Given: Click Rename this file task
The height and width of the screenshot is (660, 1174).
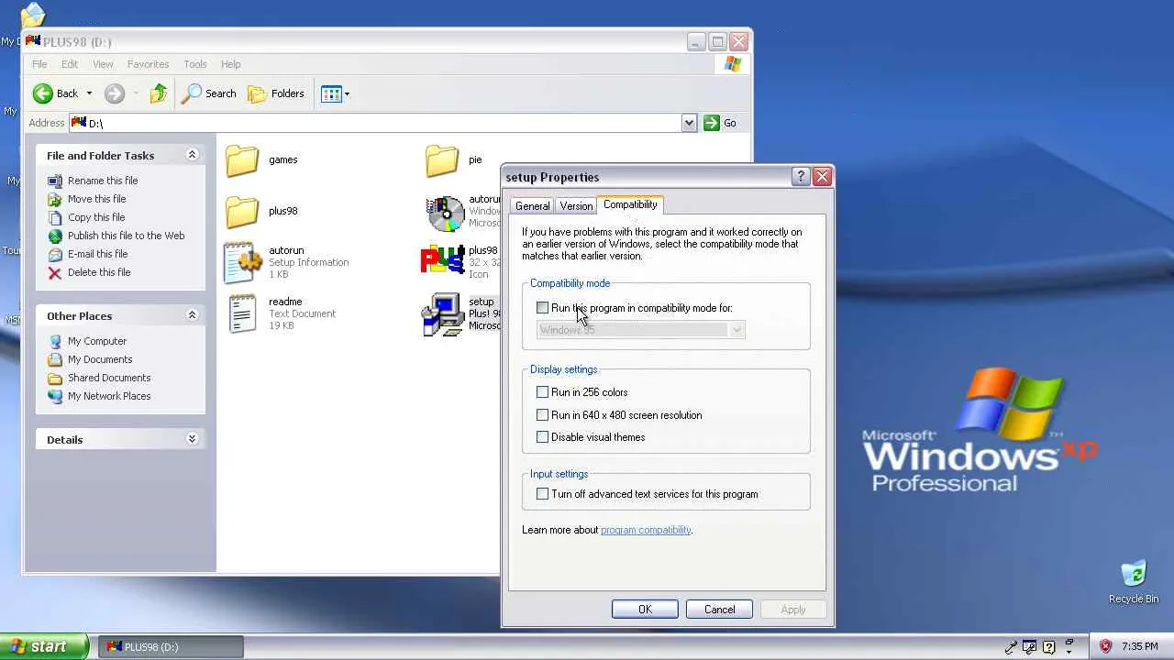Looking at the screenshot, I should (x=102, y=181).
